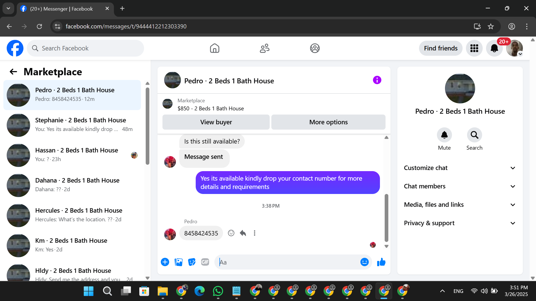Open the Friends icon in the top navigation
The height and width of the screenshot is (301, 536).
pyautogui.click(x=265, y=48)
